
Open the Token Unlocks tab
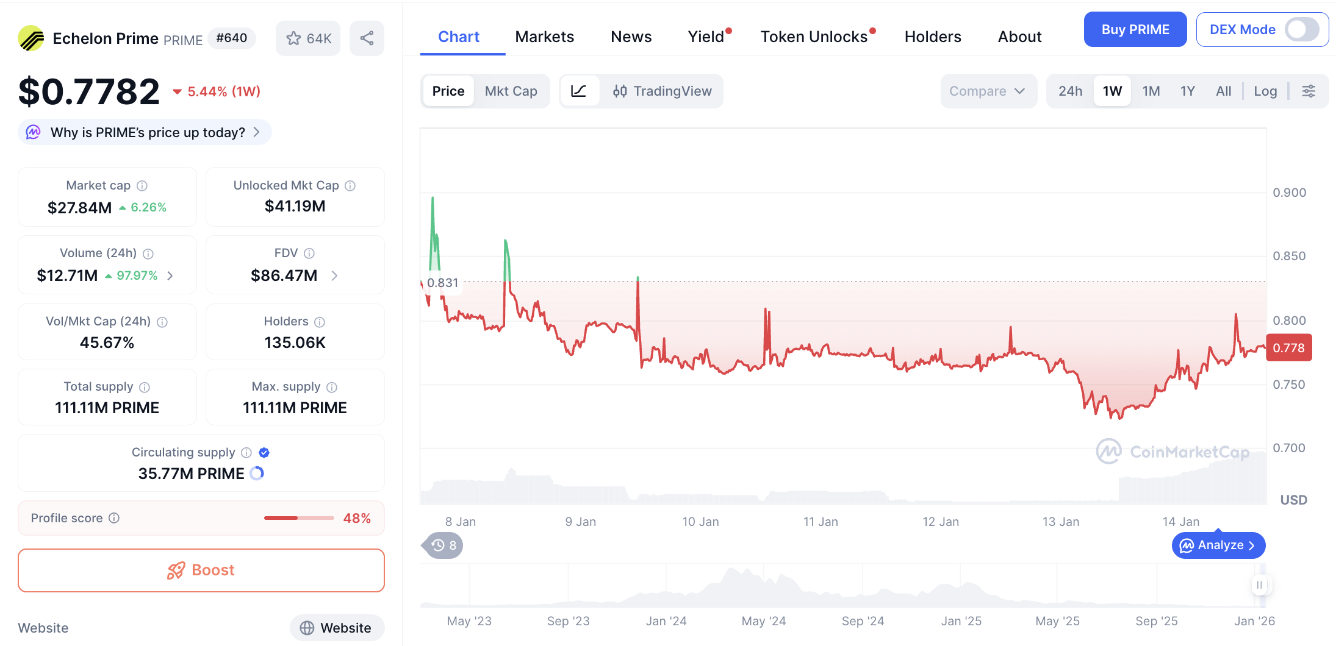[814, 37]
